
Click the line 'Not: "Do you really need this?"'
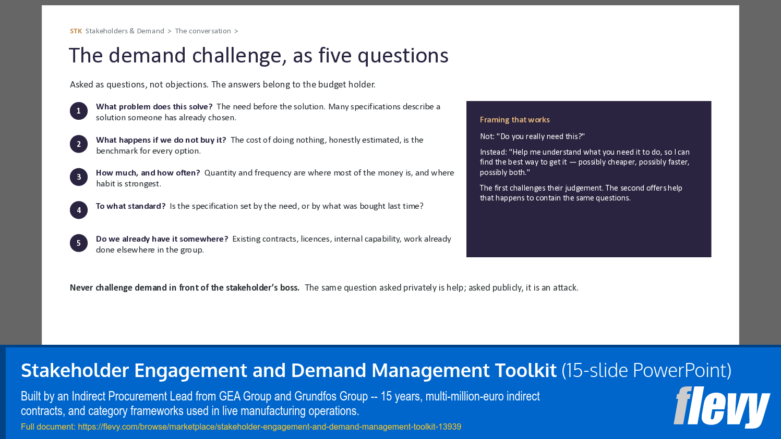(x=532, y=136)
